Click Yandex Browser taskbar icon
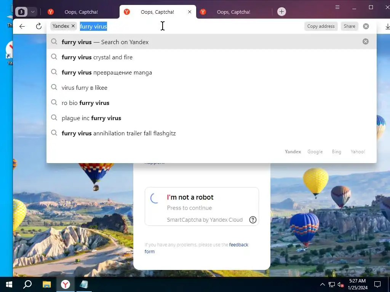The image size is (390, 292). pyautogui.click(x=66, y=284)
